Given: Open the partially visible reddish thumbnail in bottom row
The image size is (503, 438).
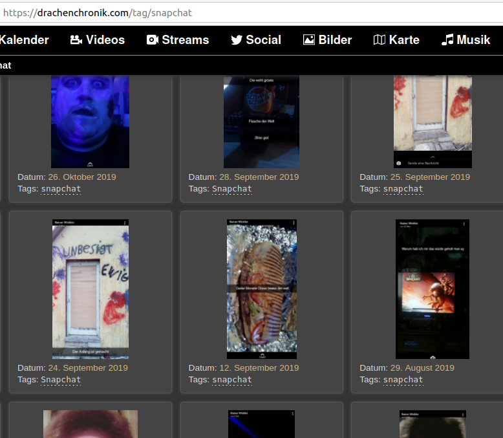Looking at the screenshot, I should click(91, 424).
